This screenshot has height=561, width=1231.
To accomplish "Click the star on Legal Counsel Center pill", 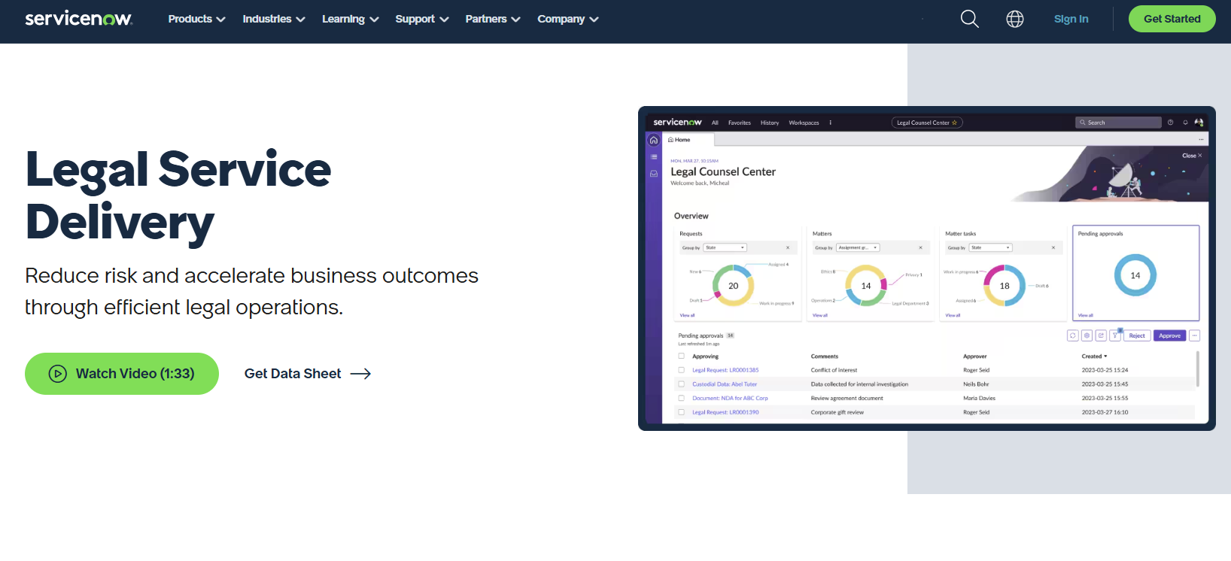I will click(955, 123).
